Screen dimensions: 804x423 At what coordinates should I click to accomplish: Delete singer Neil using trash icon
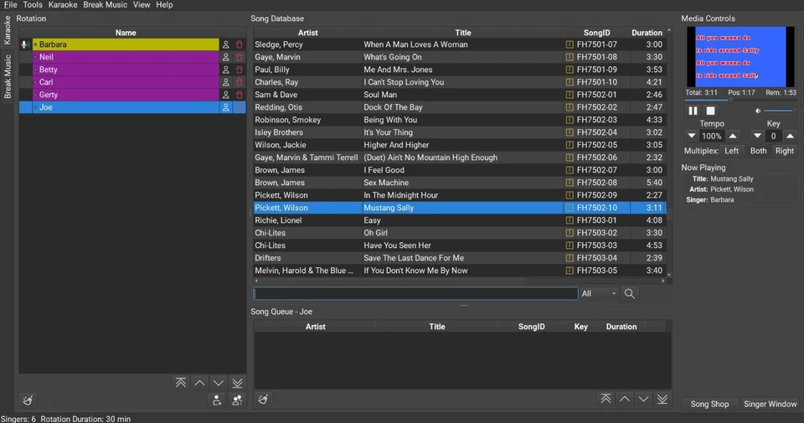[x=239, y=57]
